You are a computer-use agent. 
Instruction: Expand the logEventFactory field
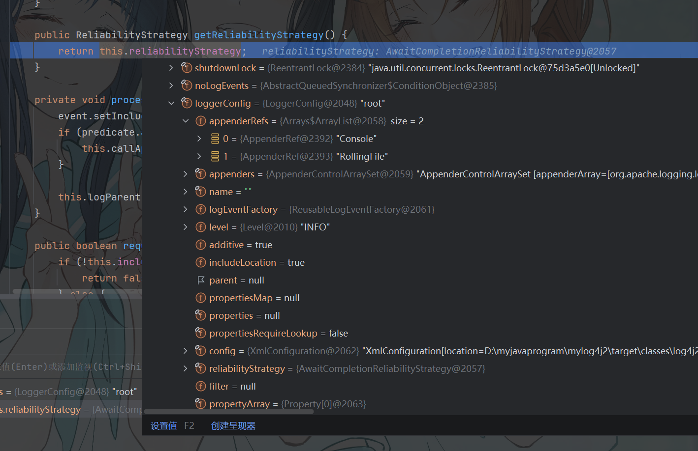coord(185,209)
